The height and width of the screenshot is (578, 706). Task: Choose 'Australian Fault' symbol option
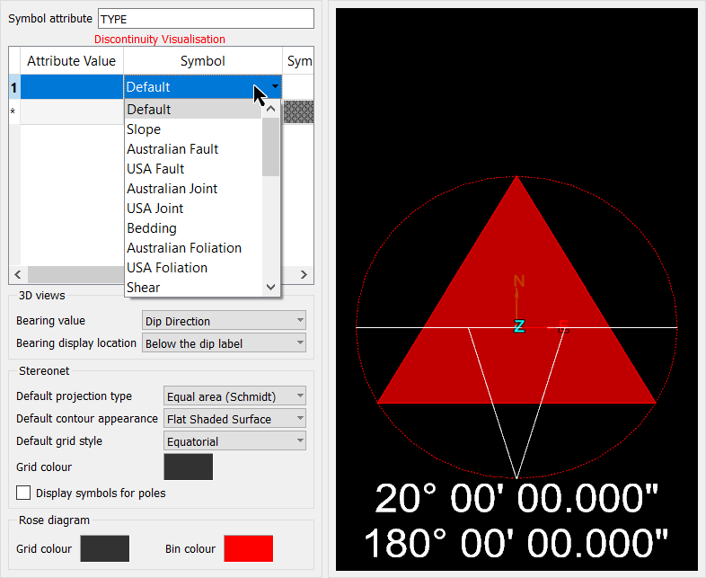coord(172,149)
